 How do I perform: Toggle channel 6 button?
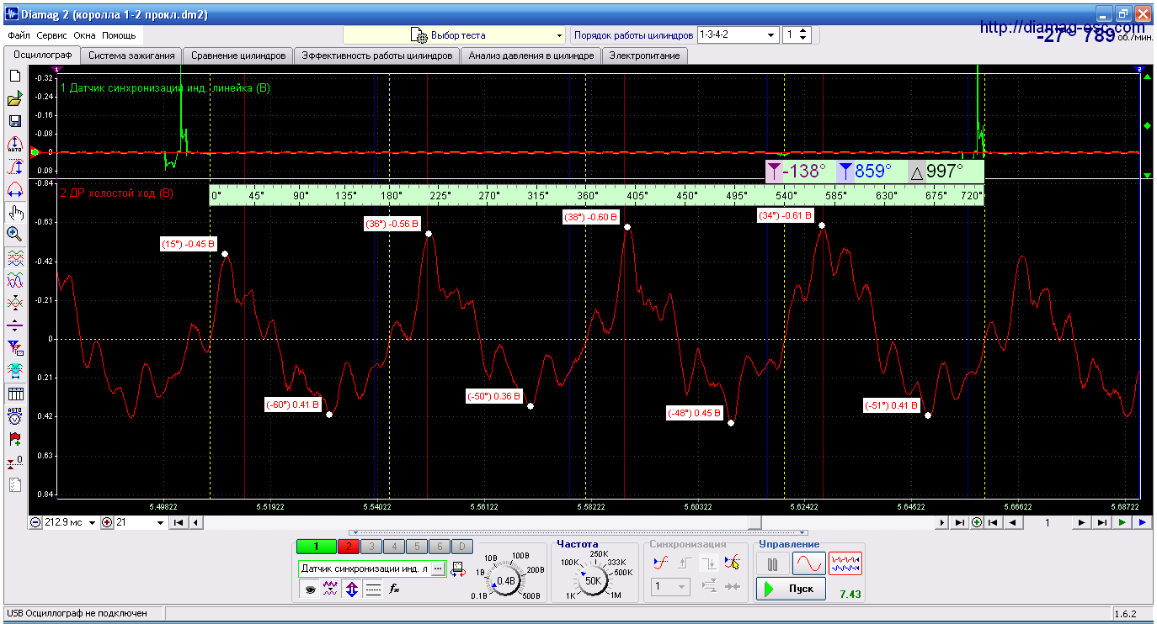click(x=439, y=547)
